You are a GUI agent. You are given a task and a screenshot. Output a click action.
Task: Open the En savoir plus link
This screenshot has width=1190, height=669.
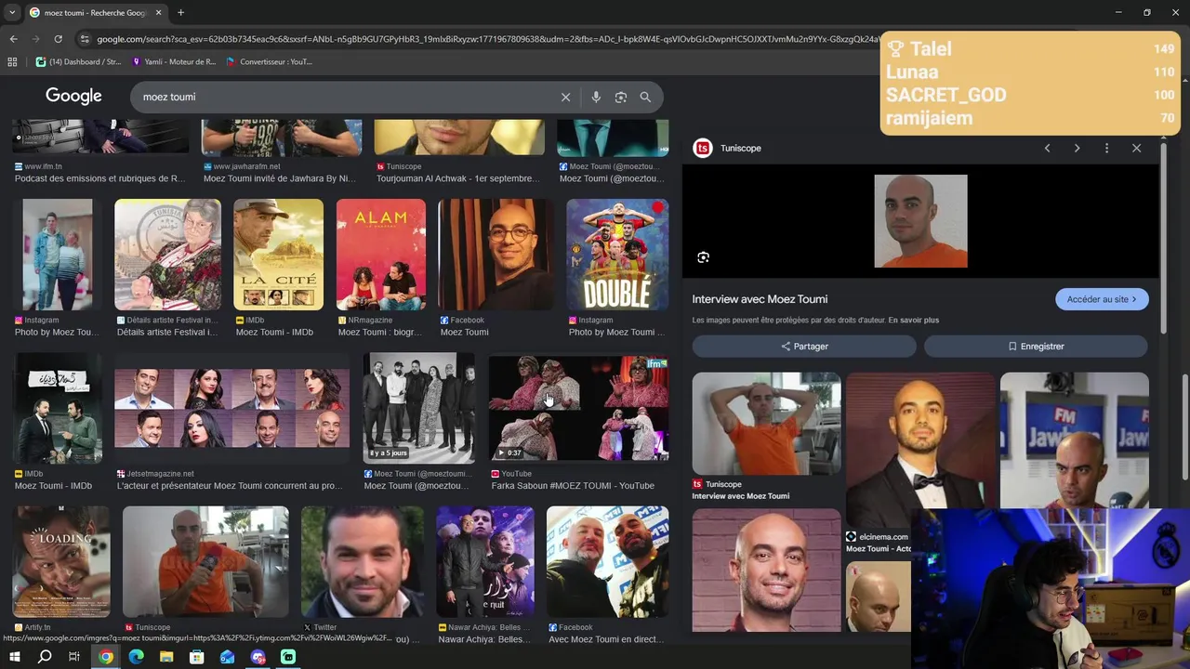pos(913,320)
